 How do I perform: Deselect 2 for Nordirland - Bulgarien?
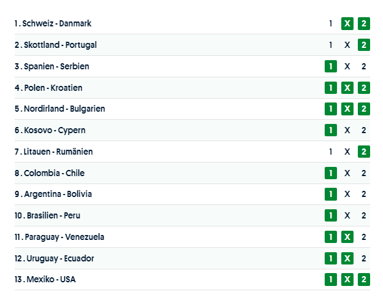364,109
